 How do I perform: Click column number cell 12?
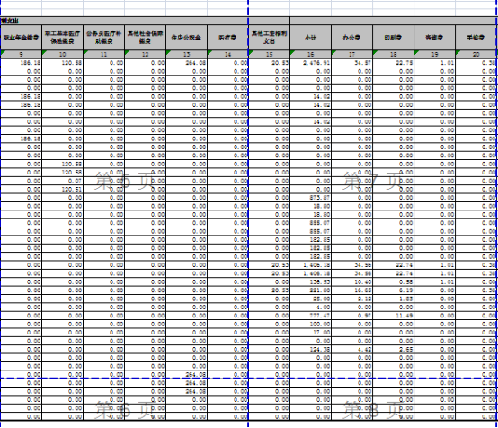(145, 54)
